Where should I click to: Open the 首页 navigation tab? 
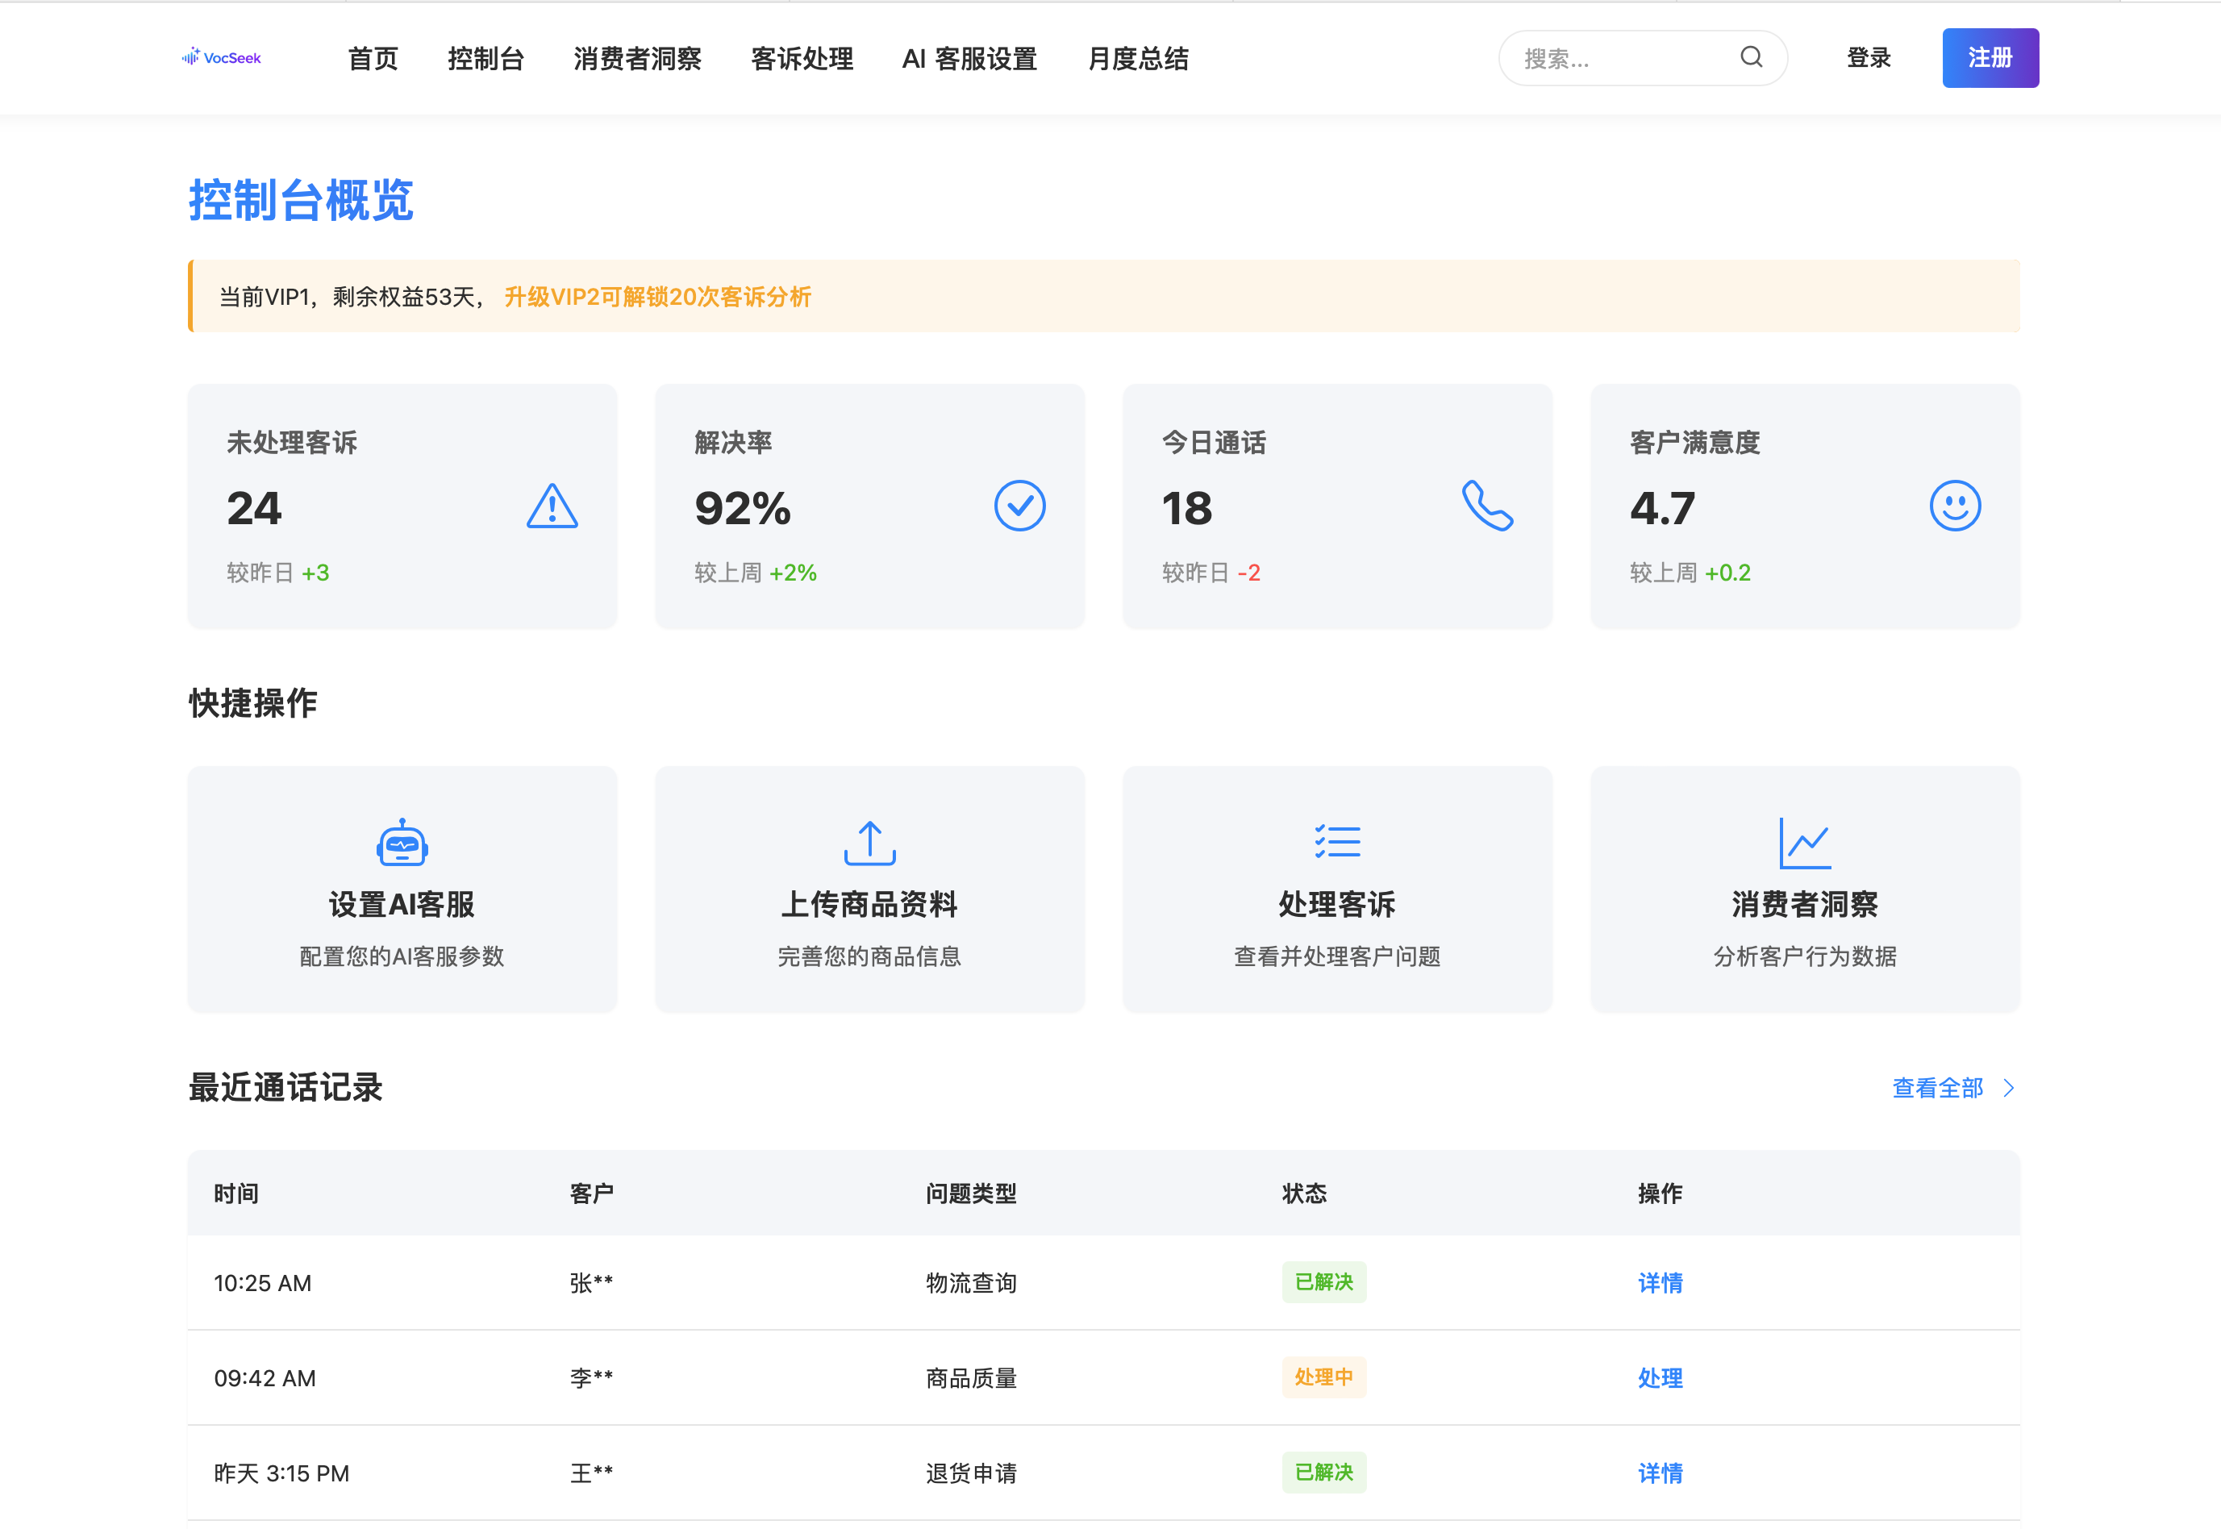tap(372, 58)
